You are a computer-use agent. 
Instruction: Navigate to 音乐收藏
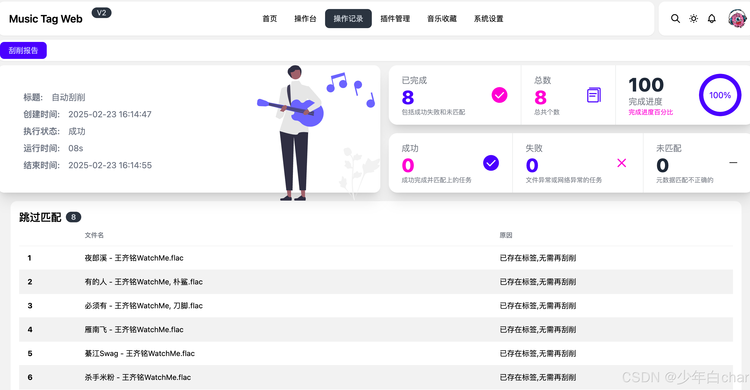tap(442, 19)
